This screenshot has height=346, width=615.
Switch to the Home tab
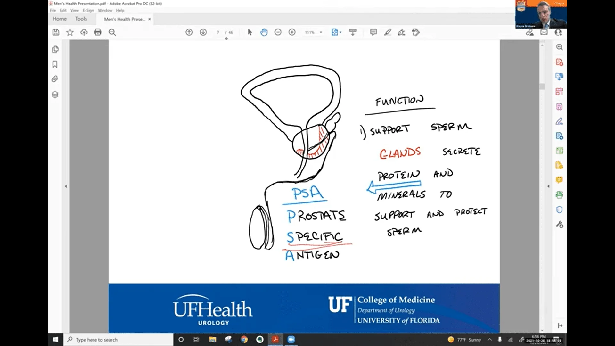(x=60, y=19)
